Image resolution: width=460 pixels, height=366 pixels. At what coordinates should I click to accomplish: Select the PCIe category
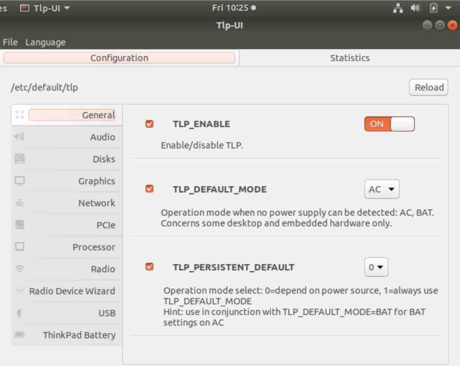67,225
